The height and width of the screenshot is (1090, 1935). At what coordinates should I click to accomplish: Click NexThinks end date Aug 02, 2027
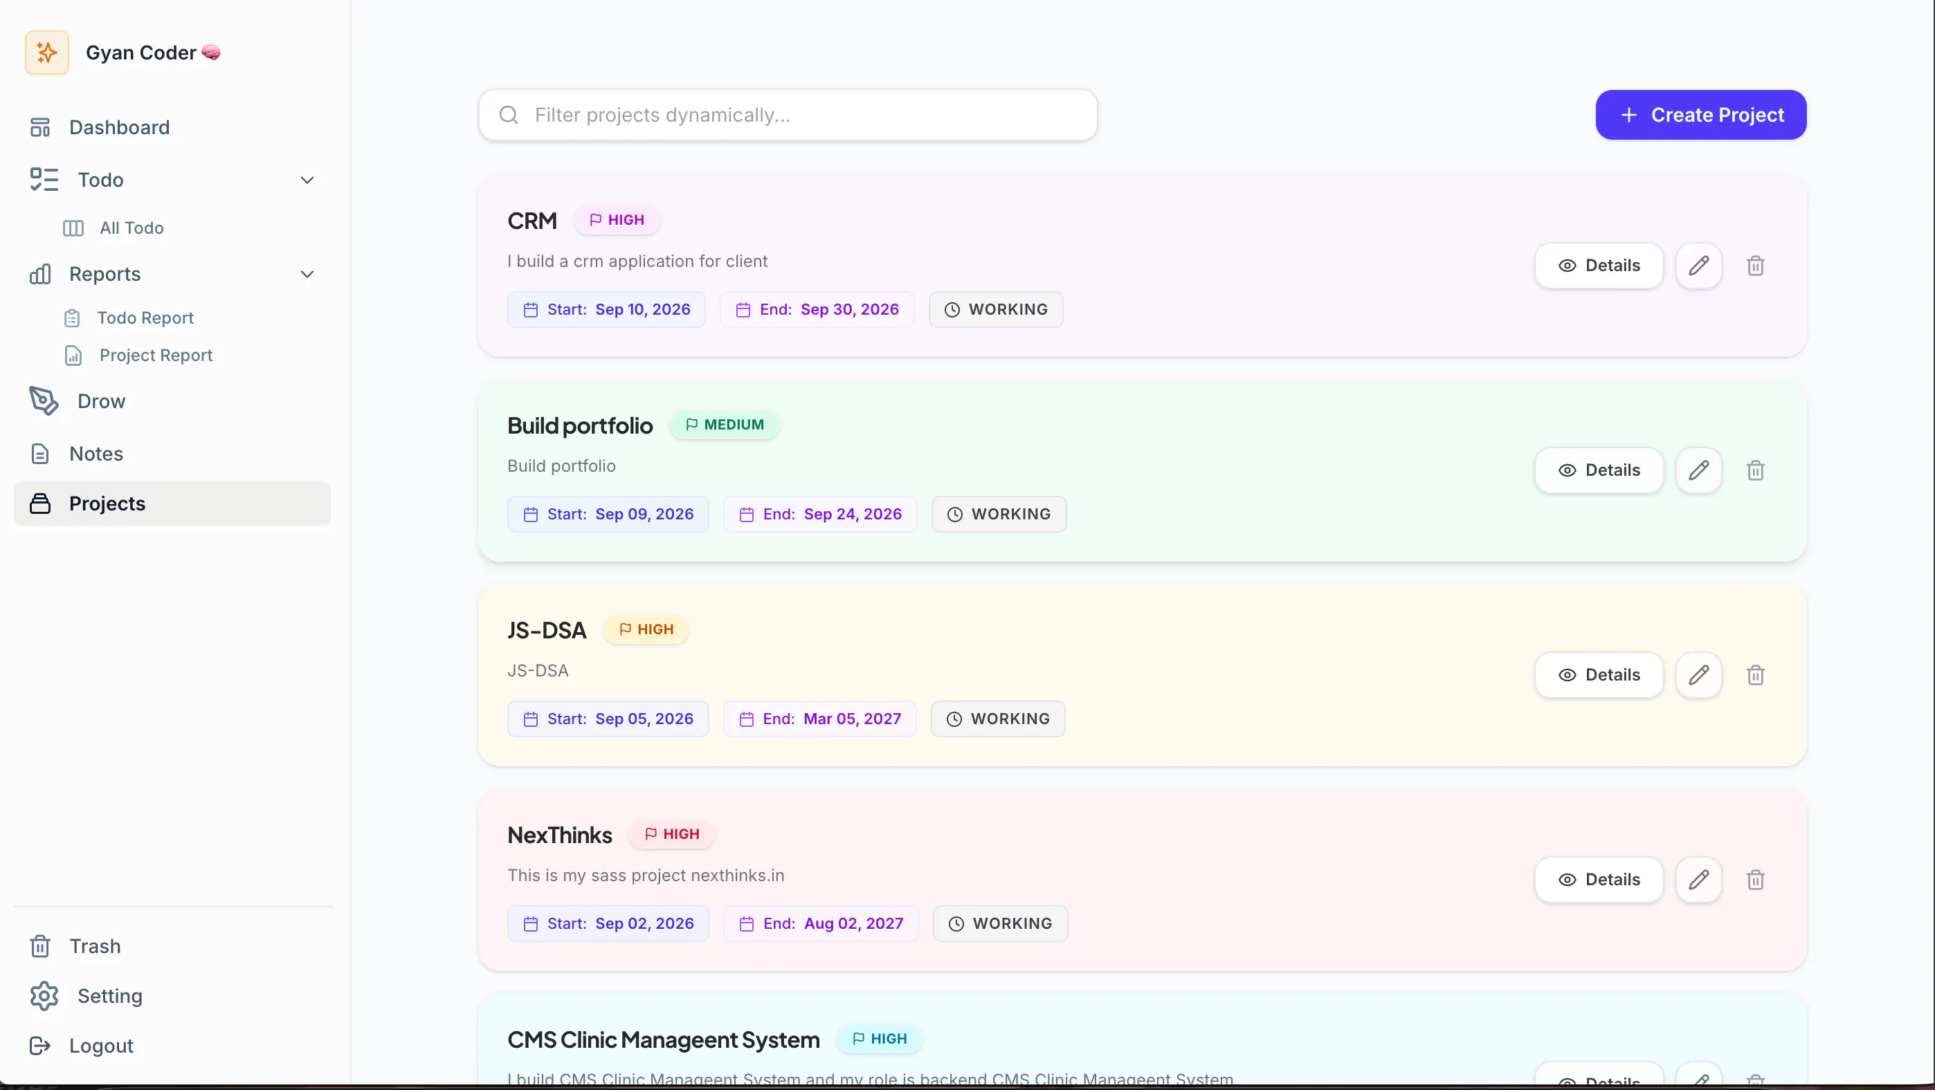821,924
